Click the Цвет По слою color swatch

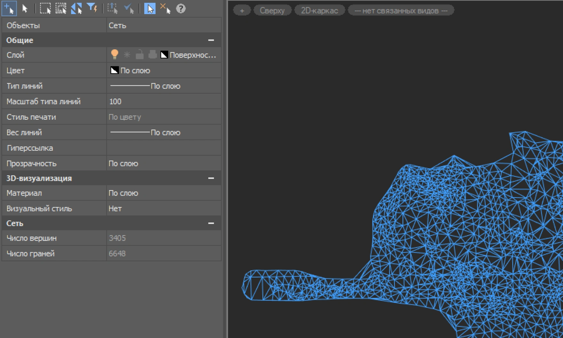click(x=115, y=70)
